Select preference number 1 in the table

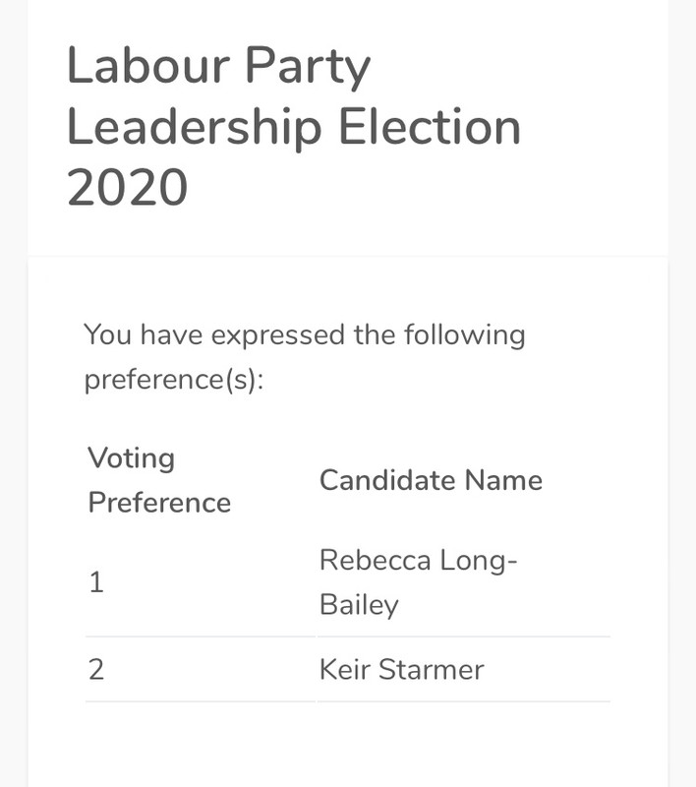click(x=96, y=582)
